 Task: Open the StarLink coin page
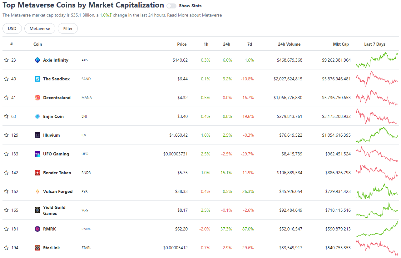52,248
